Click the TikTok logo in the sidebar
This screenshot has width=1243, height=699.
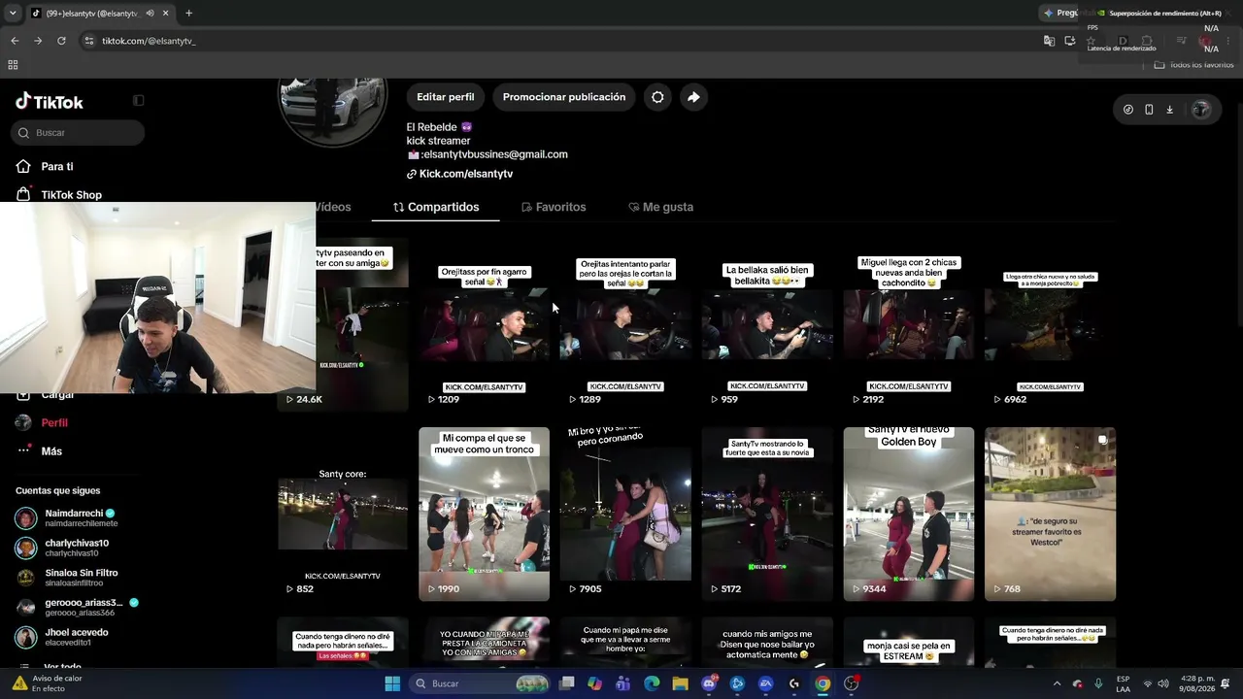click(x=50, y=102)
